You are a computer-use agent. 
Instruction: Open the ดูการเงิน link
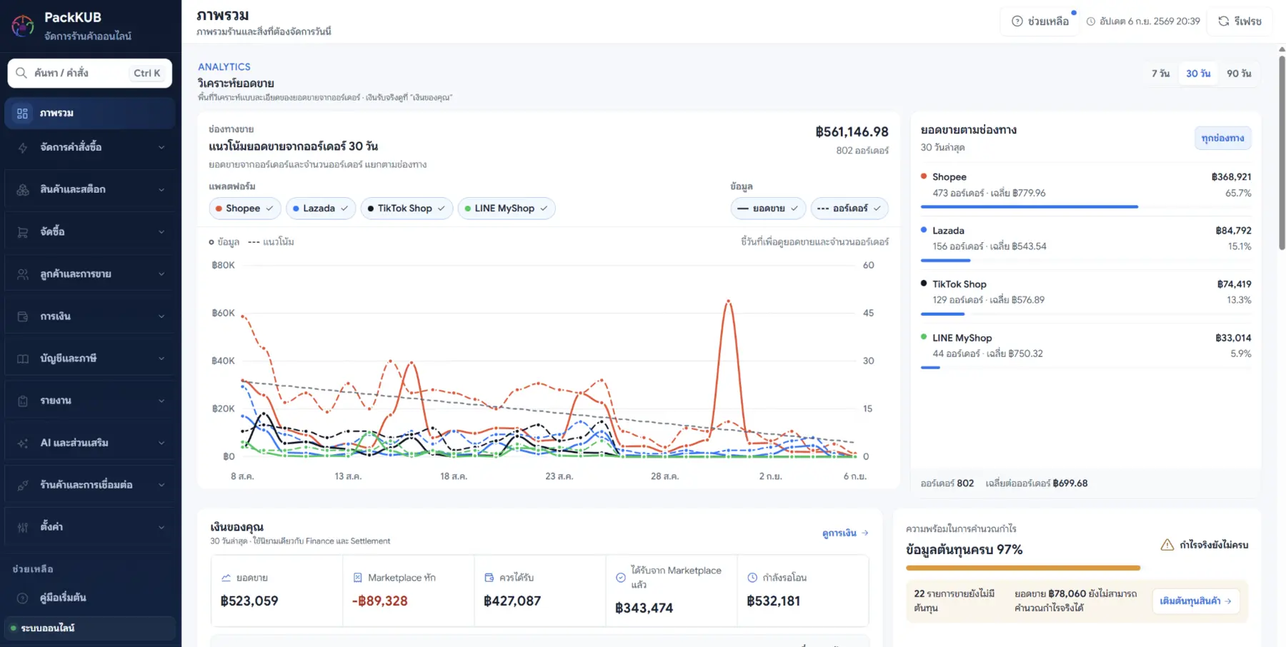(x=845, y=533)
